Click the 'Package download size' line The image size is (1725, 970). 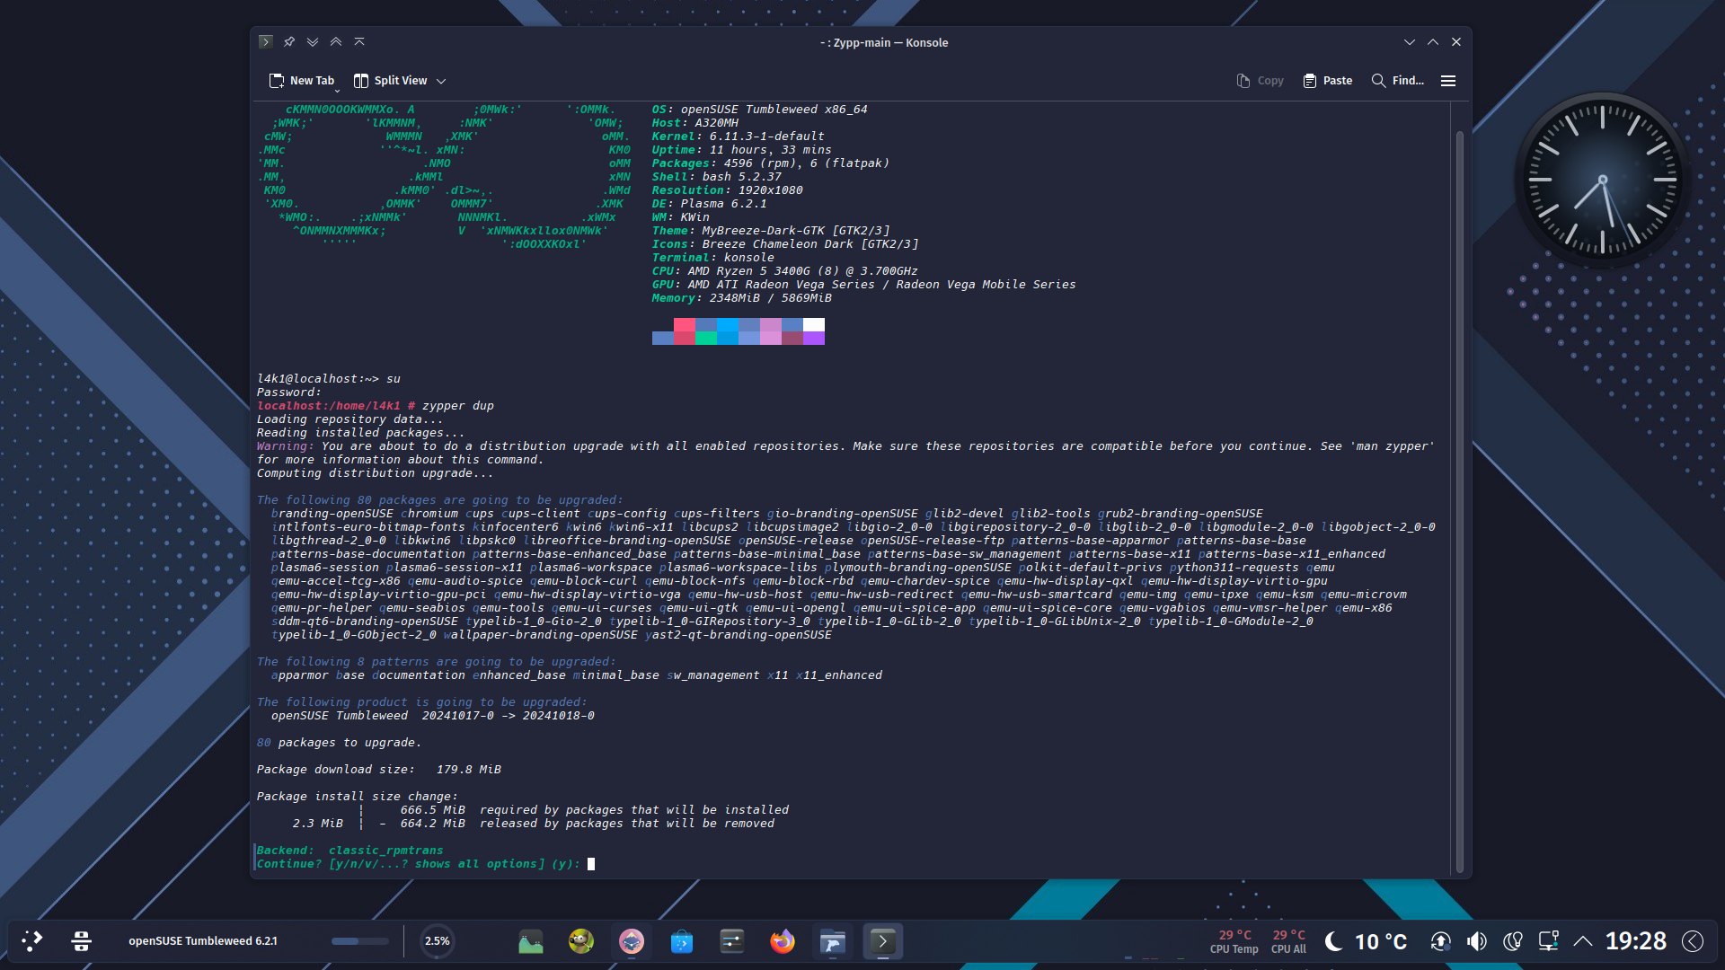379,770
